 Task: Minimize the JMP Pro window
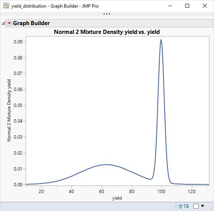[170, 6]
